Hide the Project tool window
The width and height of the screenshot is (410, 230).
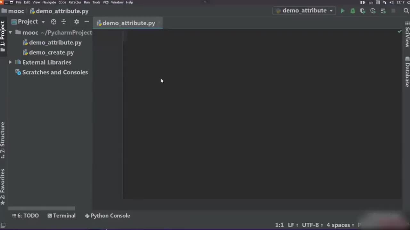(x=86, y=22)
